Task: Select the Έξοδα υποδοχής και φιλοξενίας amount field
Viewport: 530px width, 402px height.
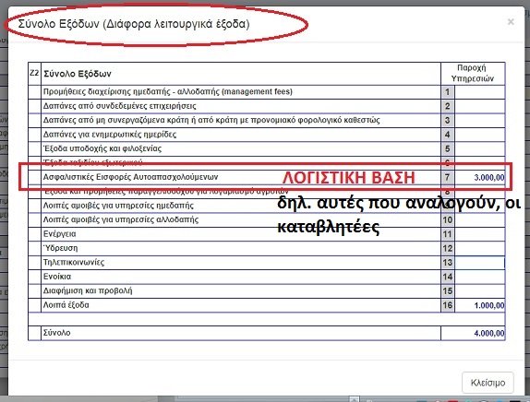Action: [479, 148]
